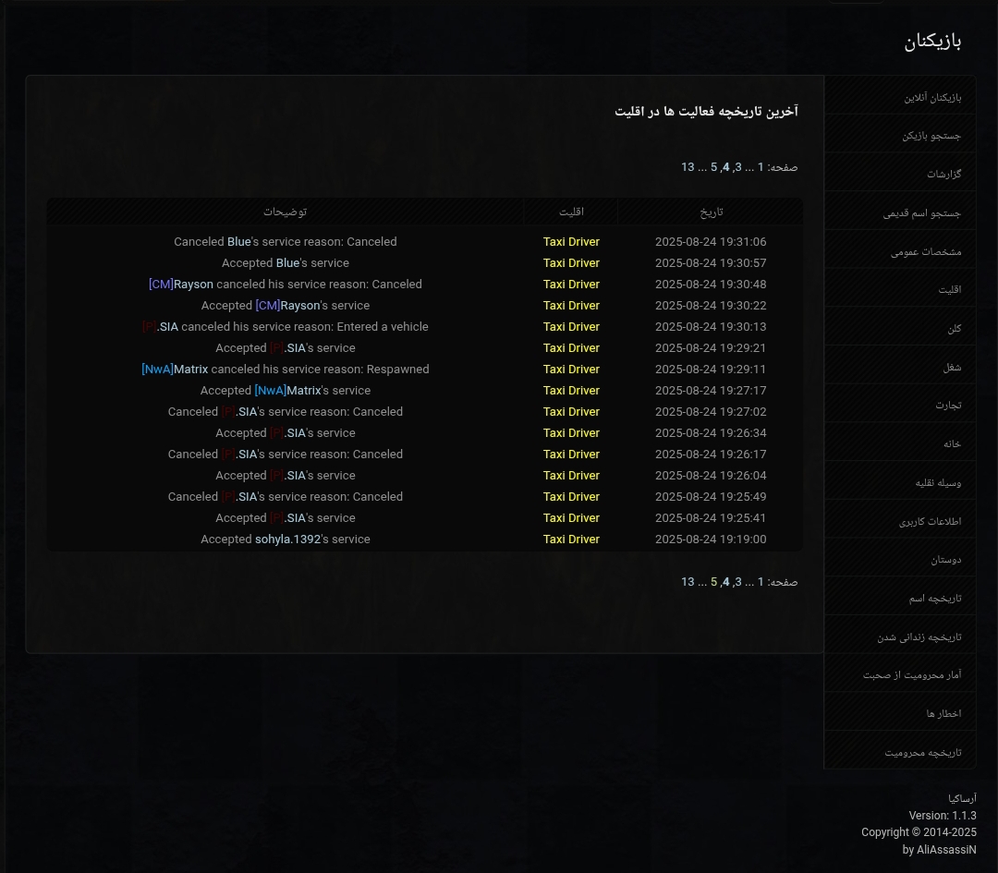Open [CM]Rayson in the 19:30:22 row
This screenshot has height=873, width=998.
(287, 306)
